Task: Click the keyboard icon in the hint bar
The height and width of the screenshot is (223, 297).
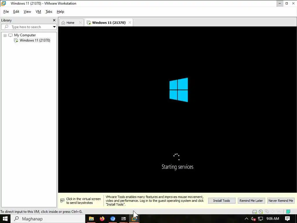Action: [x=62, y=201]
